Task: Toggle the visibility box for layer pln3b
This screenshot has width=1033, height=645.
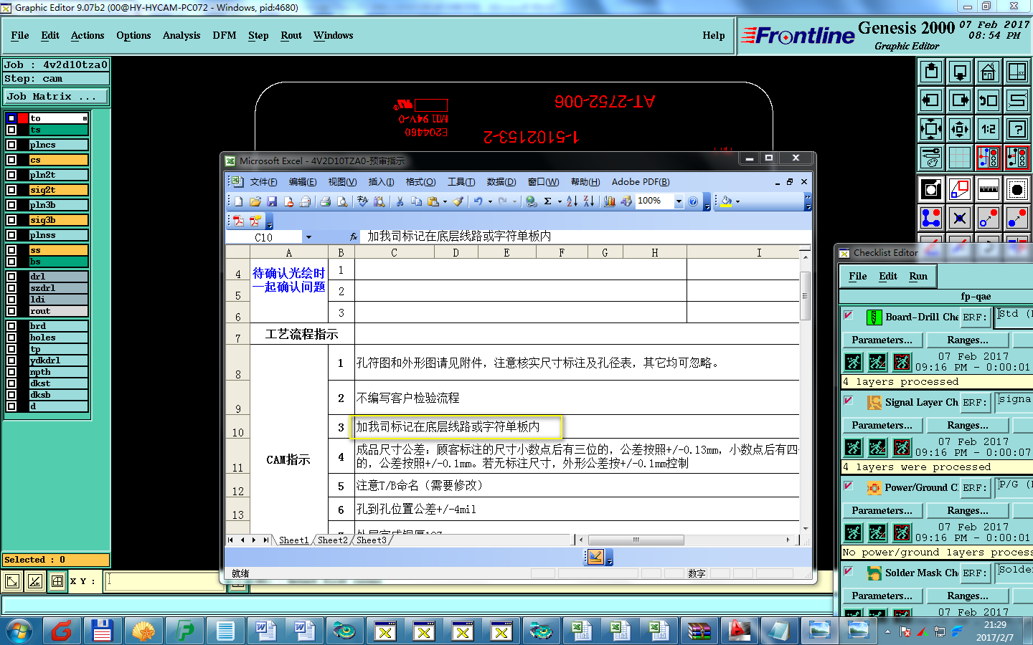Action: (x=11, y=205)
